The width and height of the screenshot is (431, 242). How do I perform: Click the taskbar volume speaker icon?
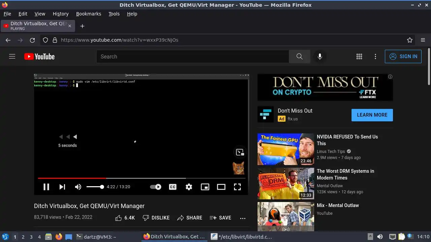click(380, 237)
